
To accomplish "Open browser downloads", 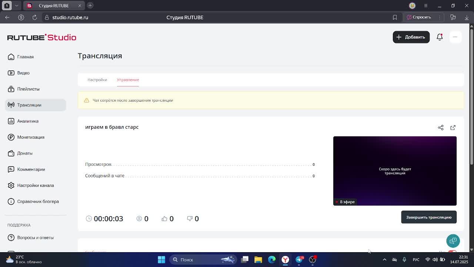I will (467, 17).
